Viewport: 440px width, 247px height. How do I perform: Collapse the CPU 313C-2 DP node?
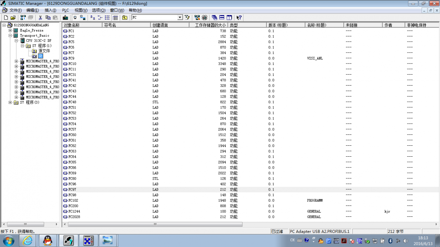point(16,41)
